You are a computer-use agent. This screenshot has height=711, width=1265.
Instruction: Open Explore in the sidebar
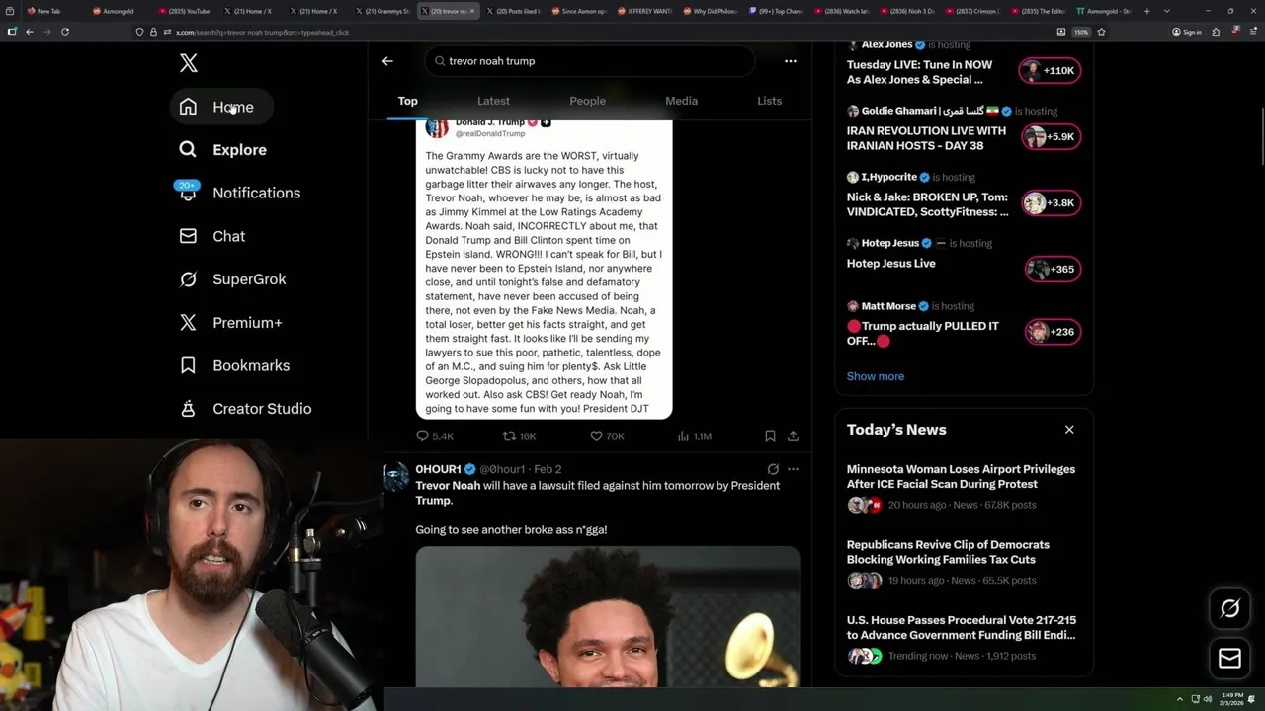point(223,150)
